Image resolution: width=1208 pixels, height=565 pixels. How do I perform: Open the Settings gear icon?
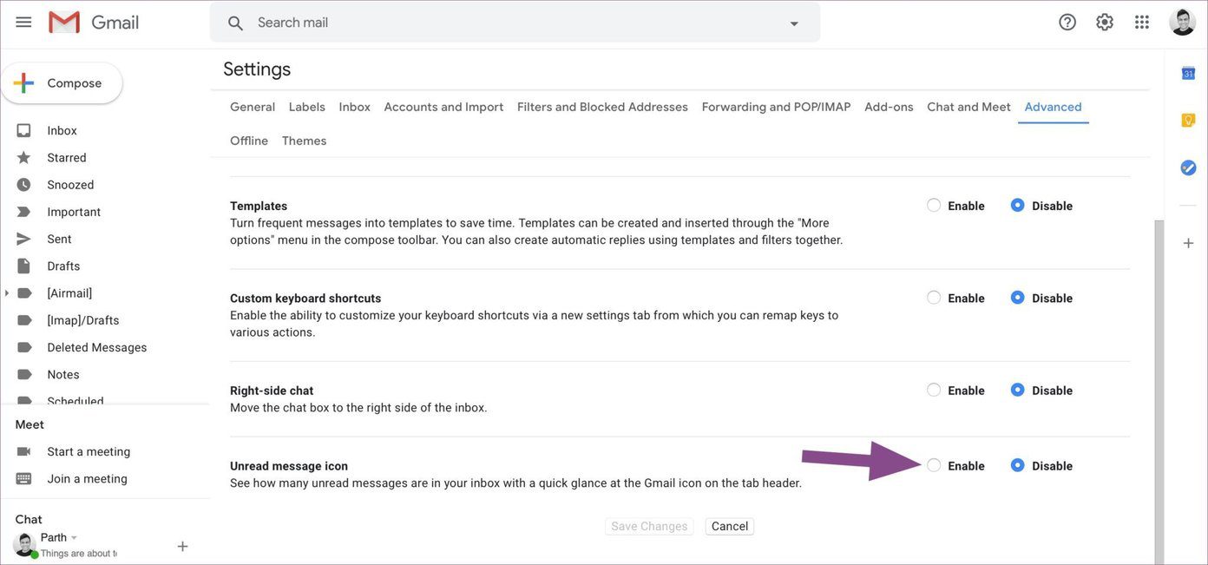click(1105, 23)
